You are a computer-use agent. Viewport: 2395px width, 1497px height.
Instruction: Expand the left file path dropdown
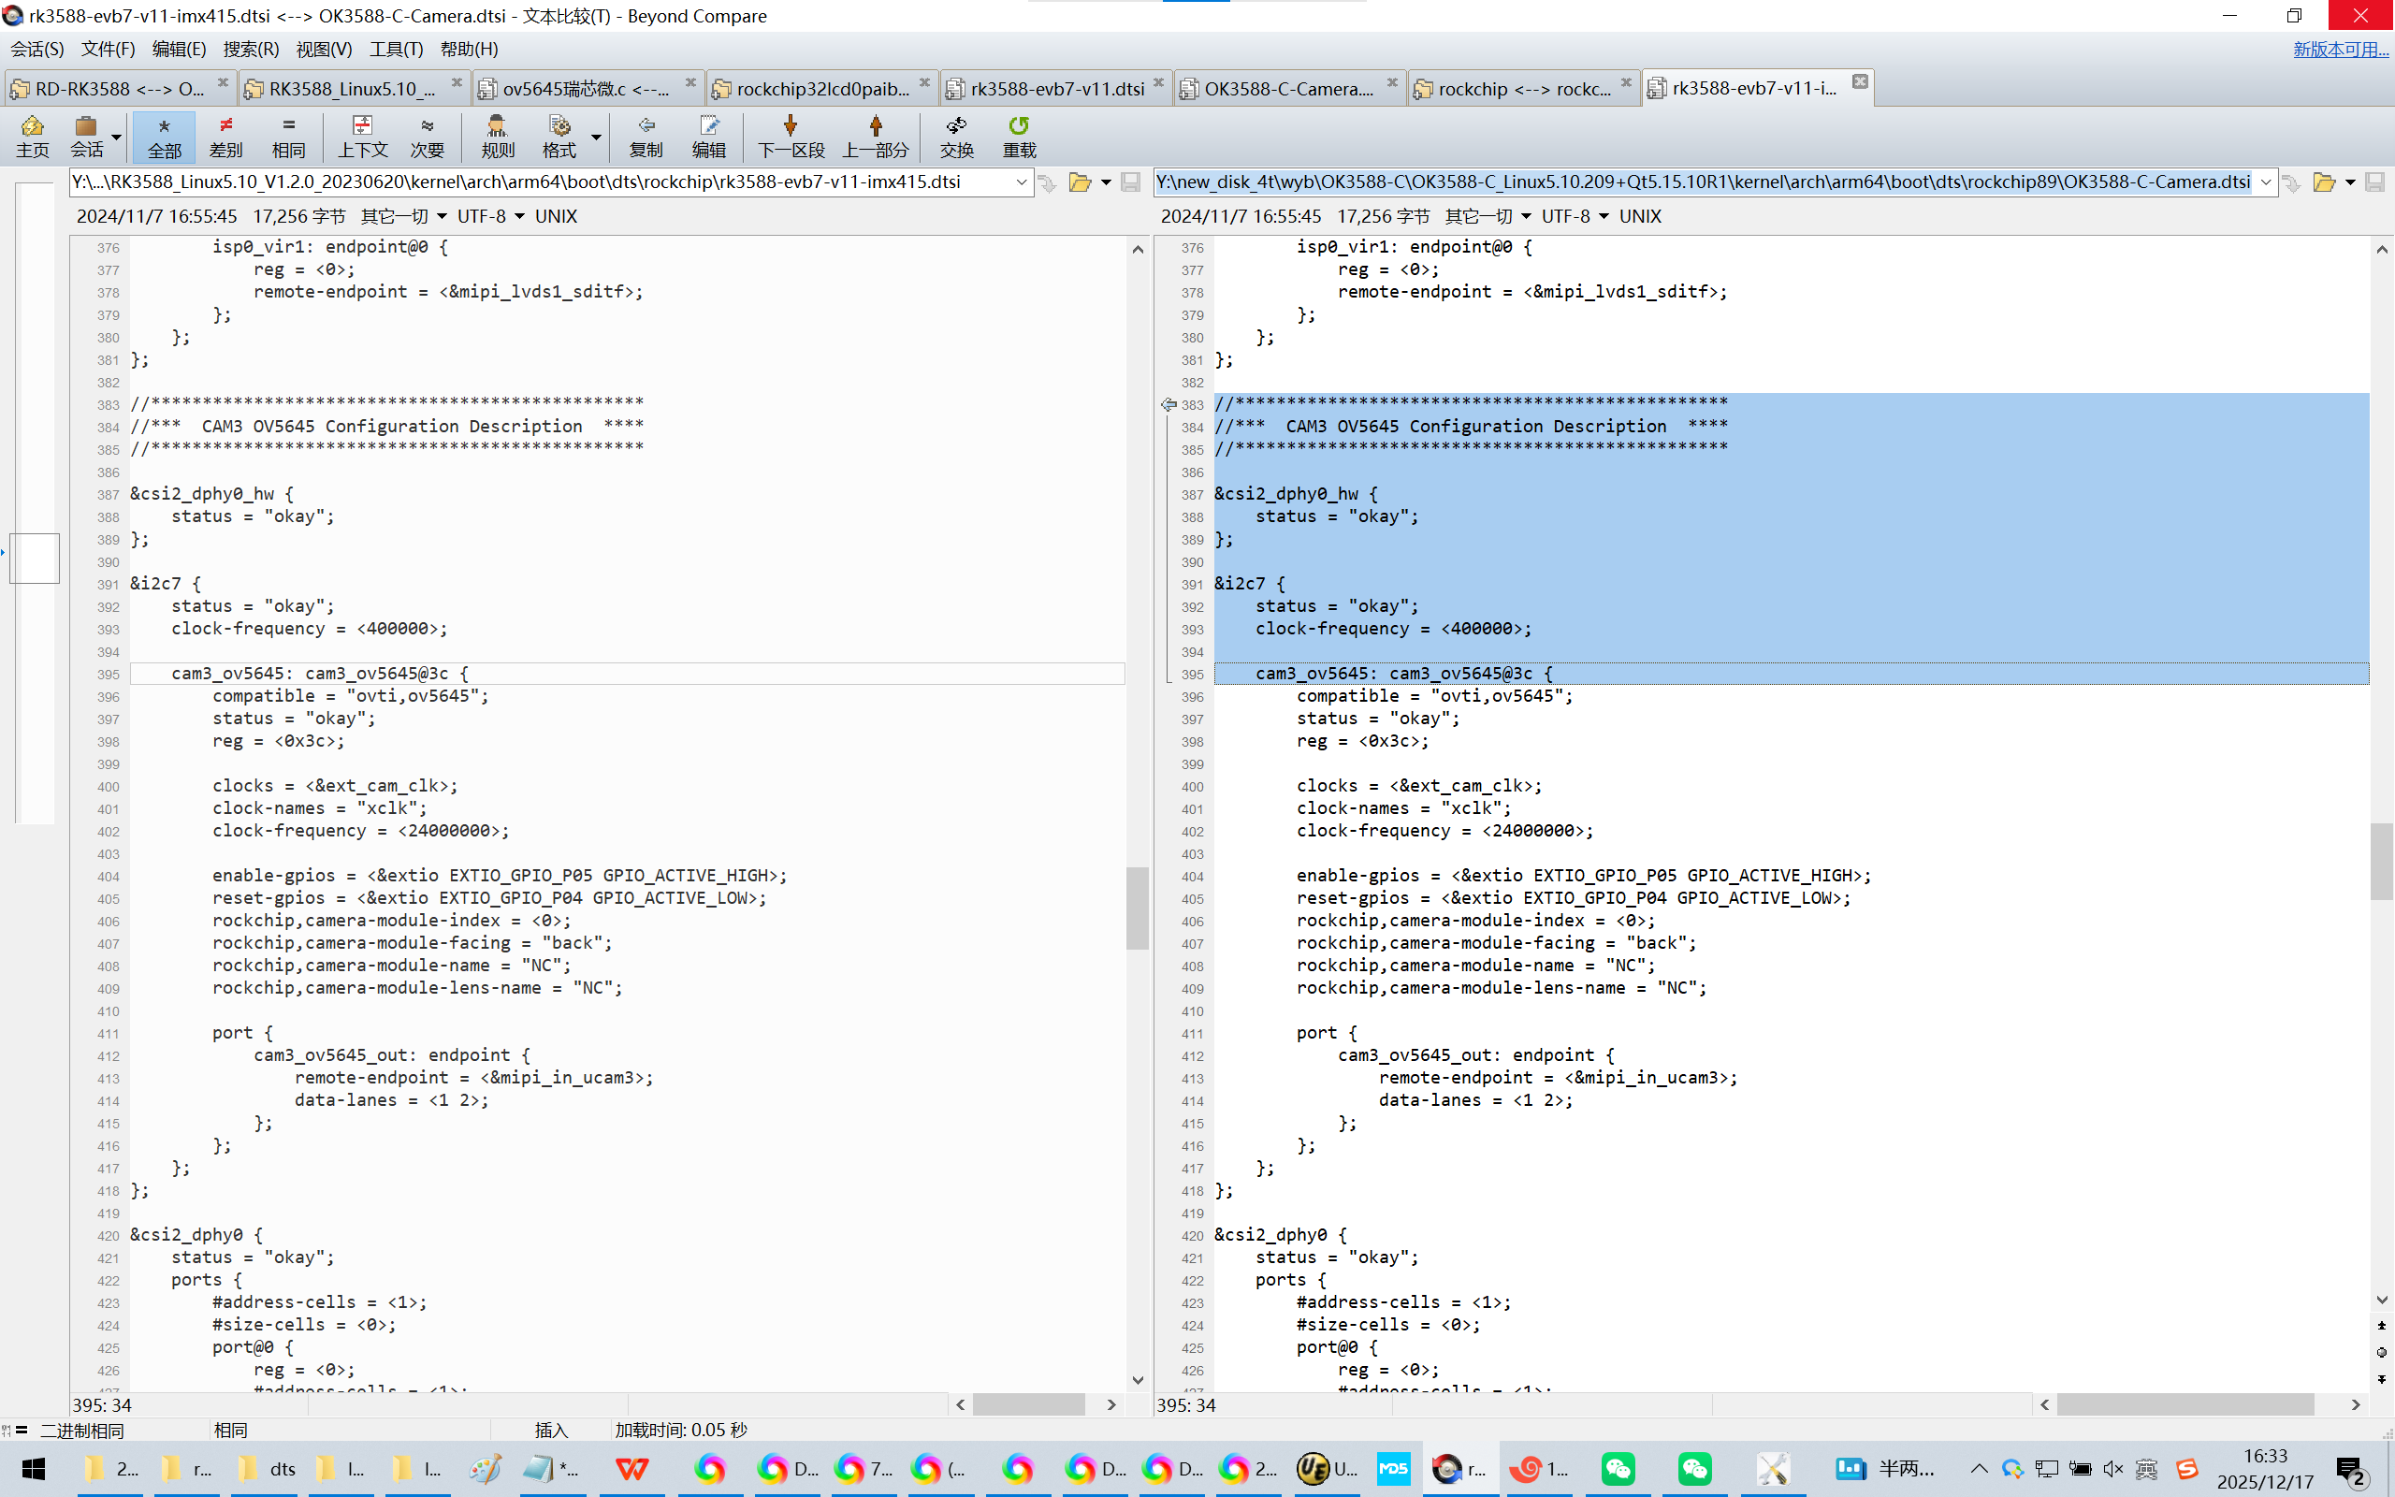point(1021,182)
